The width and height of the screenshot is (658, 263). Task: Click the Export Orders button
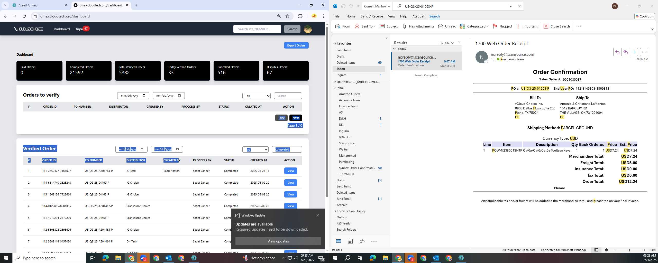click(296, 45)
